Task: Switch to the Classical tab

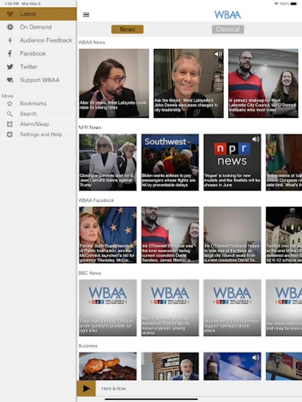Action: [228, 29]
